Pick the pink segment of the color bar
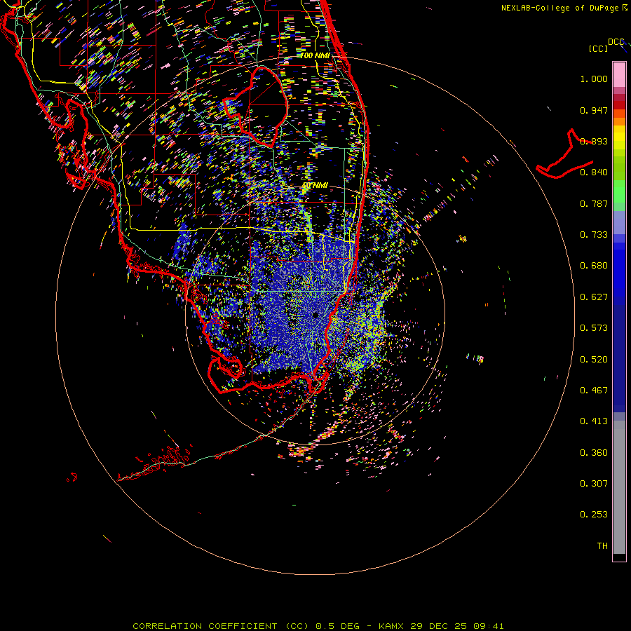Viewport: 631px width, 631px height. (619, 74)
